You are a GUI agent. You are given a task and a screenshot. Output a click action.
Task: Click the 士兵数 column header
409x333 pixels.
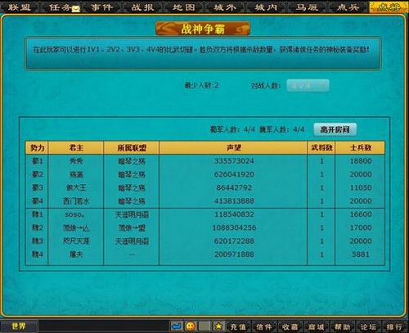pyautogui.click(x=360, y=148)
